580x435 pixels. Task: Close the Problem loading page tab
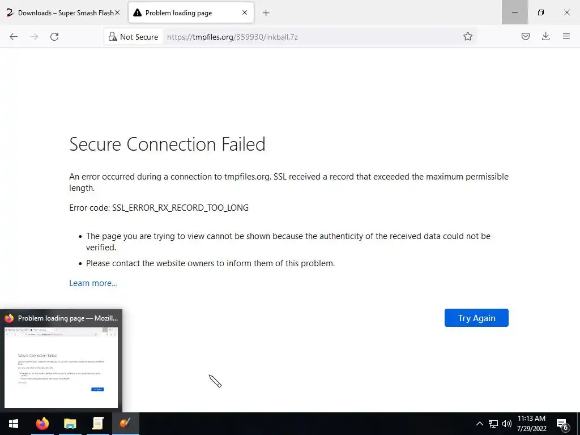pos(245,12)
